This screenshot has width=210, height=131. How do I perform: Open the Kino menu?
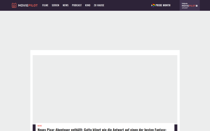pyautogui.click(x=88, y=5)
